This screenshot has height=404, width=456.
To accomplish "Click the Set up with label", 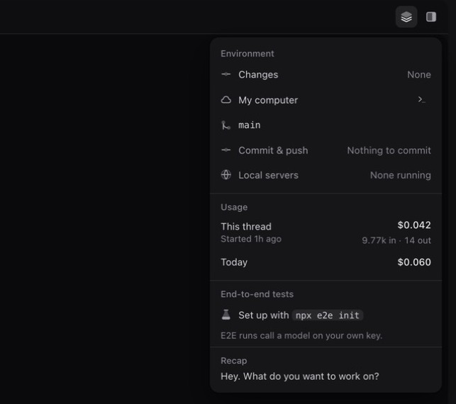I will click(x=264, y=315).
